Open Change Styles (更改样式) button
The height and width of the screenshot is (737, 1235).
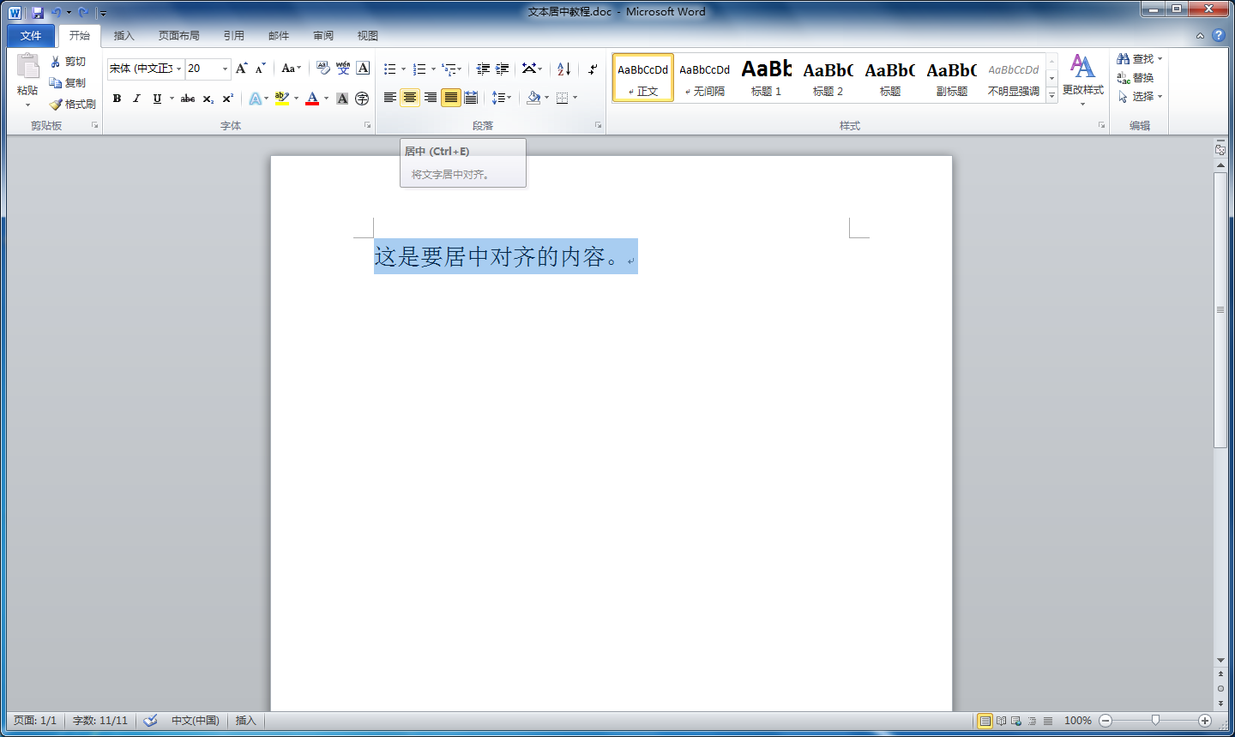click(1082, 80)
